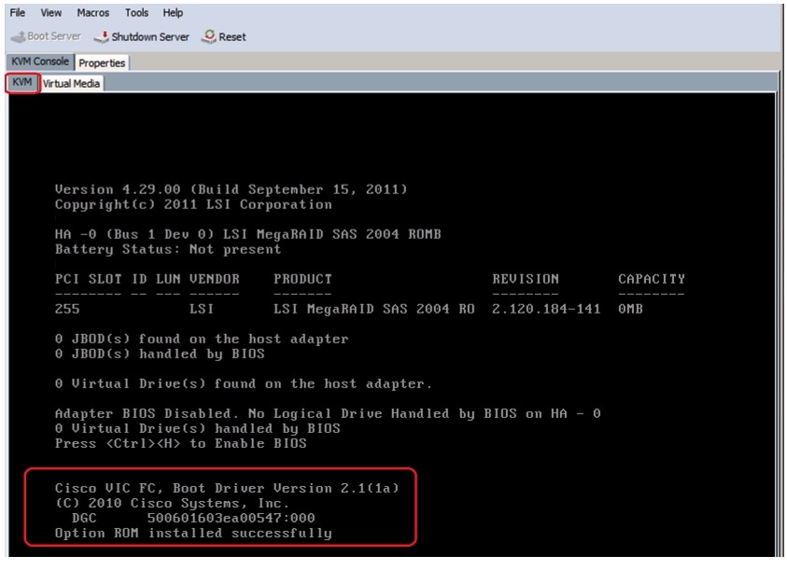Click PCI slot value '255'

67,309
